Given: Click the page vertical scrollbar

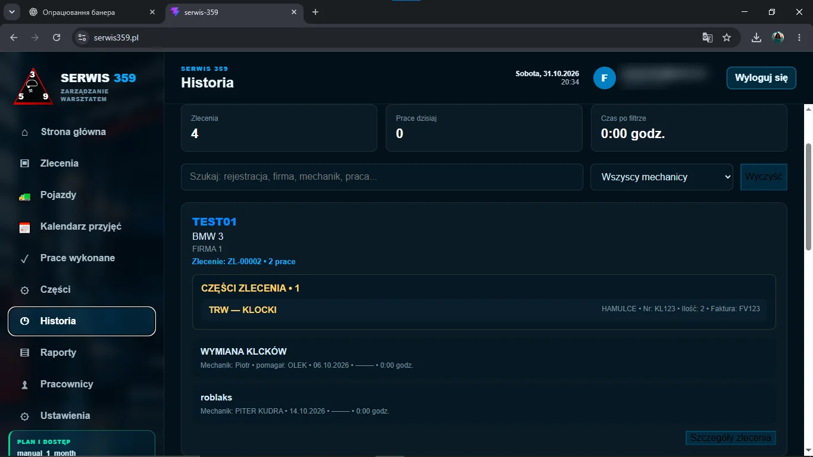Looking at the screenshot, I should click(808, 197).
